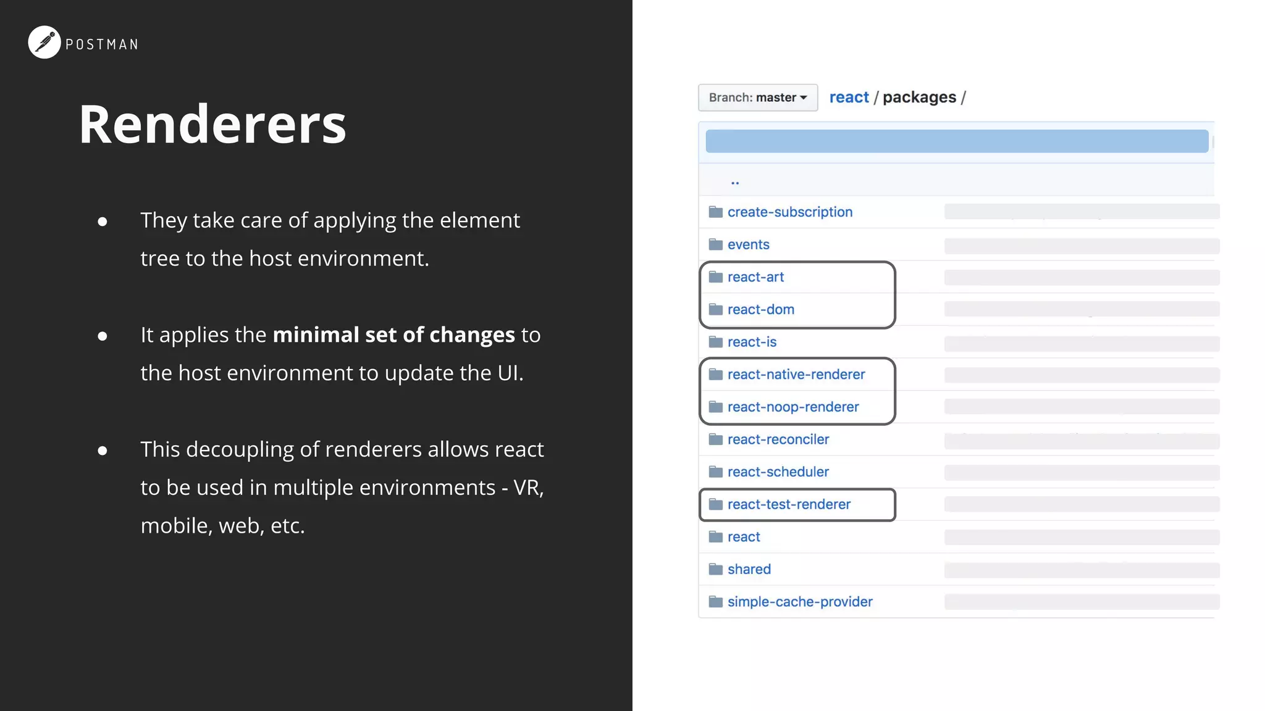Open the events folder link
The image size is (1265, 711).
(749, 244)
